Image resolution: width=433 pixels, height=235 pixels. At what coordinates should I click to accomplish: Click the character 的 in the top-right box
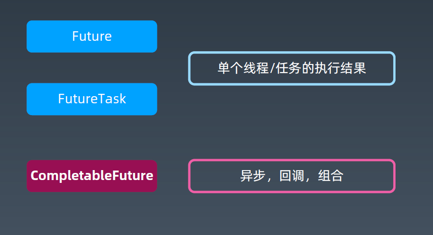coord(308,68)
